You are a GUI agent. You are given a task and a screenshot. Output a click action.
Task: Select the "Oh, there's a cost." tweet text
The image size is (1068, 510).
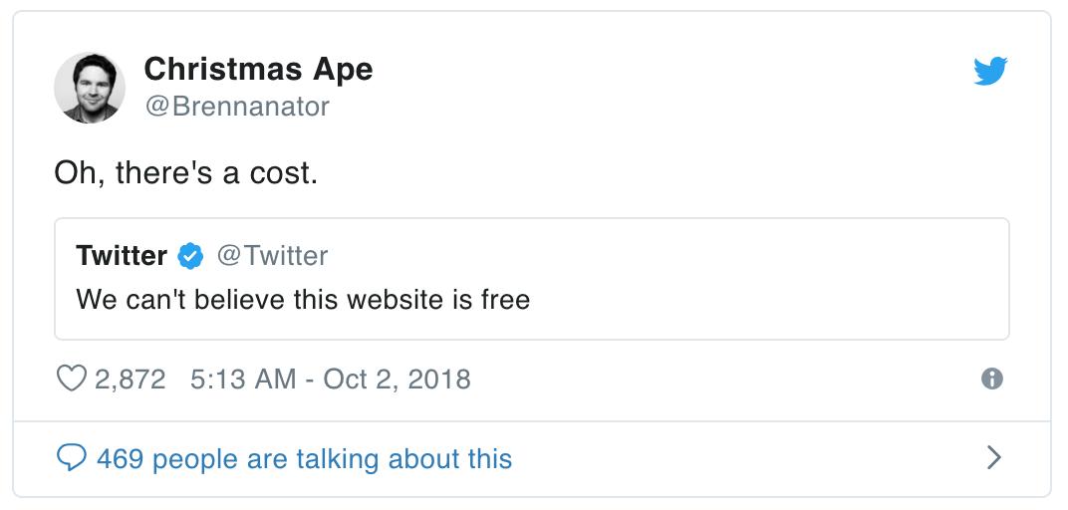pyautogui.click(x=185, y=173)
